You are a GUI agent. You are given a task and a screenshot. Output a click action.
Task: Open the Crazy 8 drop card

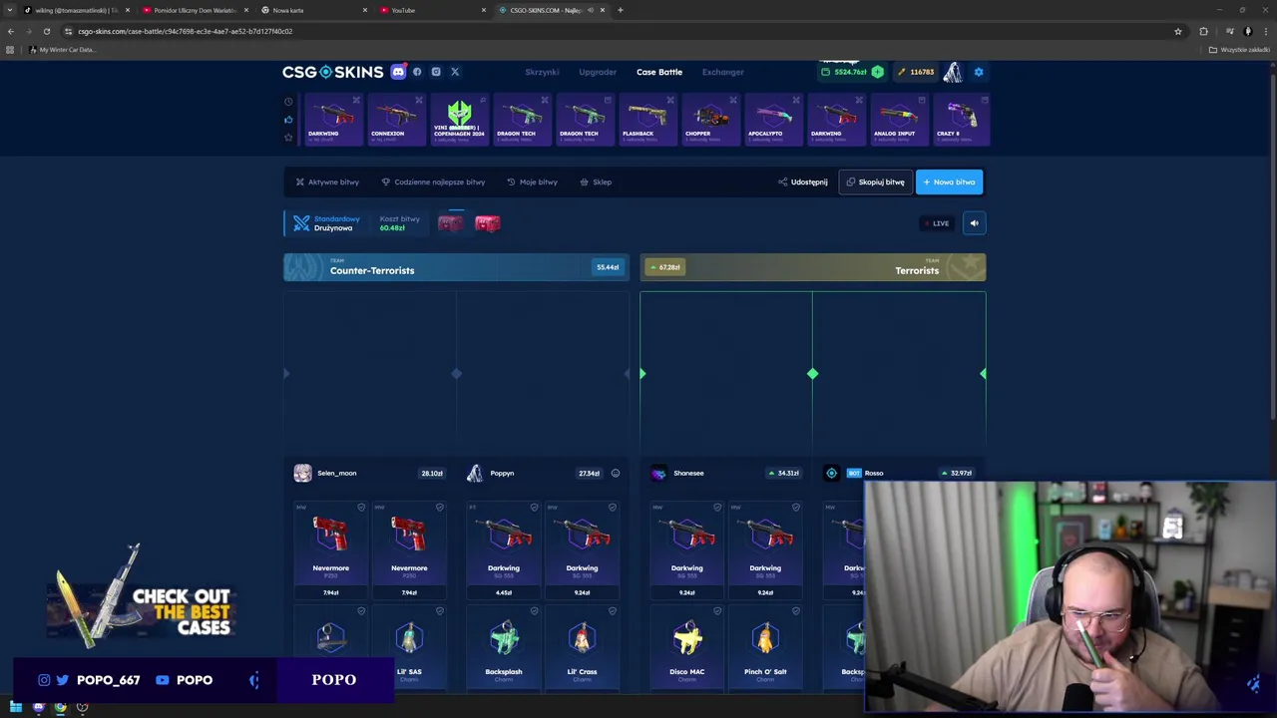(962, 120)
